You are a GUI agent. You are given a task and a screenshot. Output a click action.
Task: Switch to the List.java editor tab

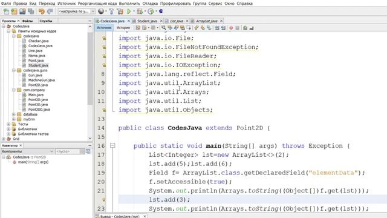[177, 21]
